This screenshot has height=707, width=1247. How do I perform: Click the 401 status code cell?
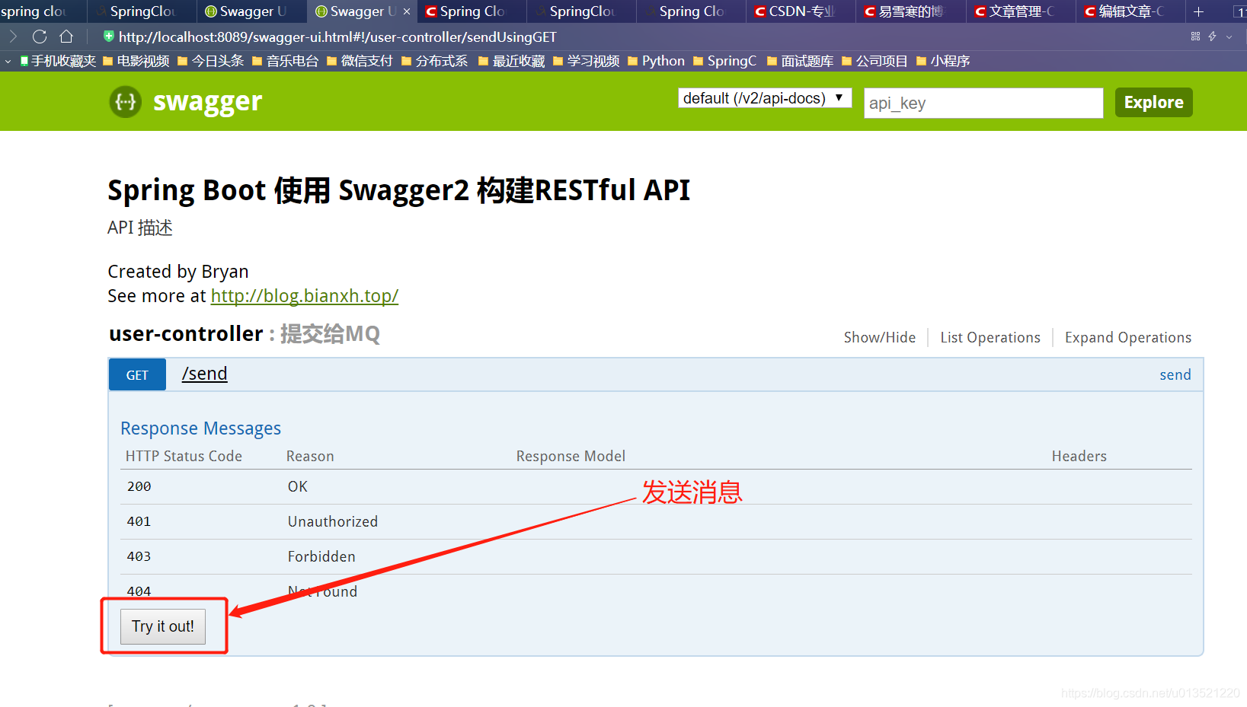pyautogui.click(x=139, y=521)
